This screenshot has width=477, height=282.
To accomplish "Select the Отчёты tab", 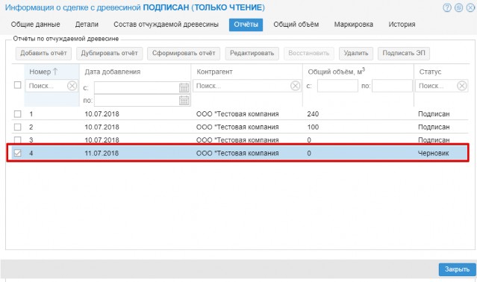I will 246,25.
